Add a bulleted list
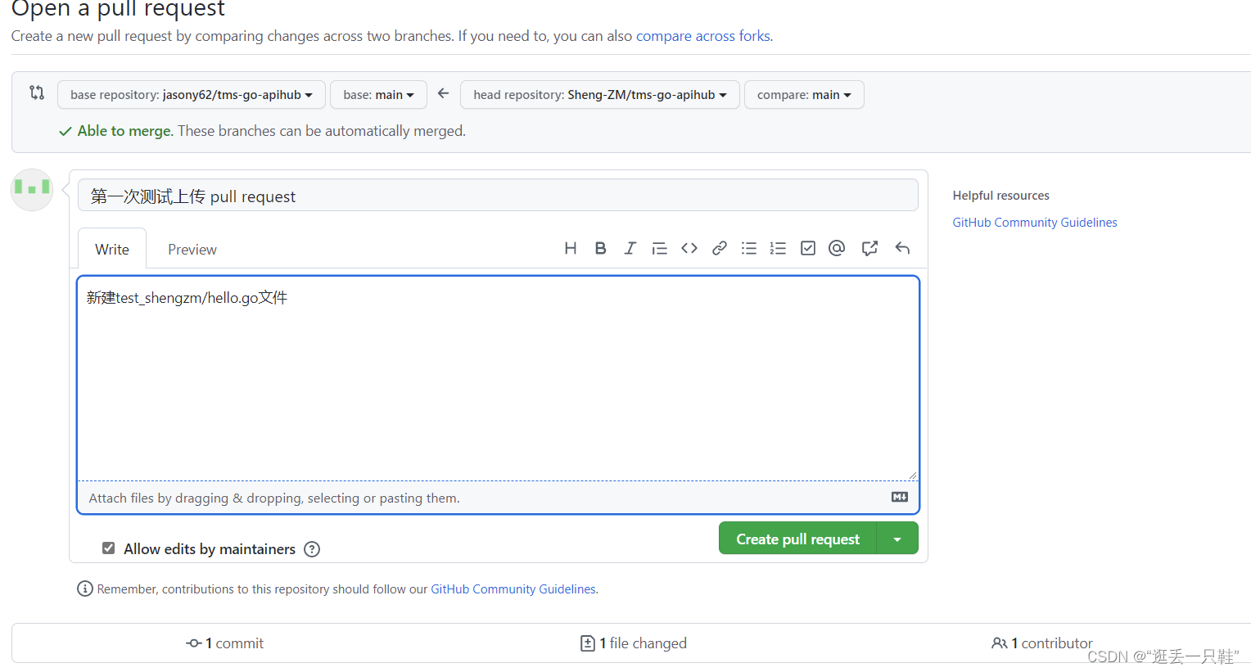This screenshot has height=672, width=1251. pos(748,248)
